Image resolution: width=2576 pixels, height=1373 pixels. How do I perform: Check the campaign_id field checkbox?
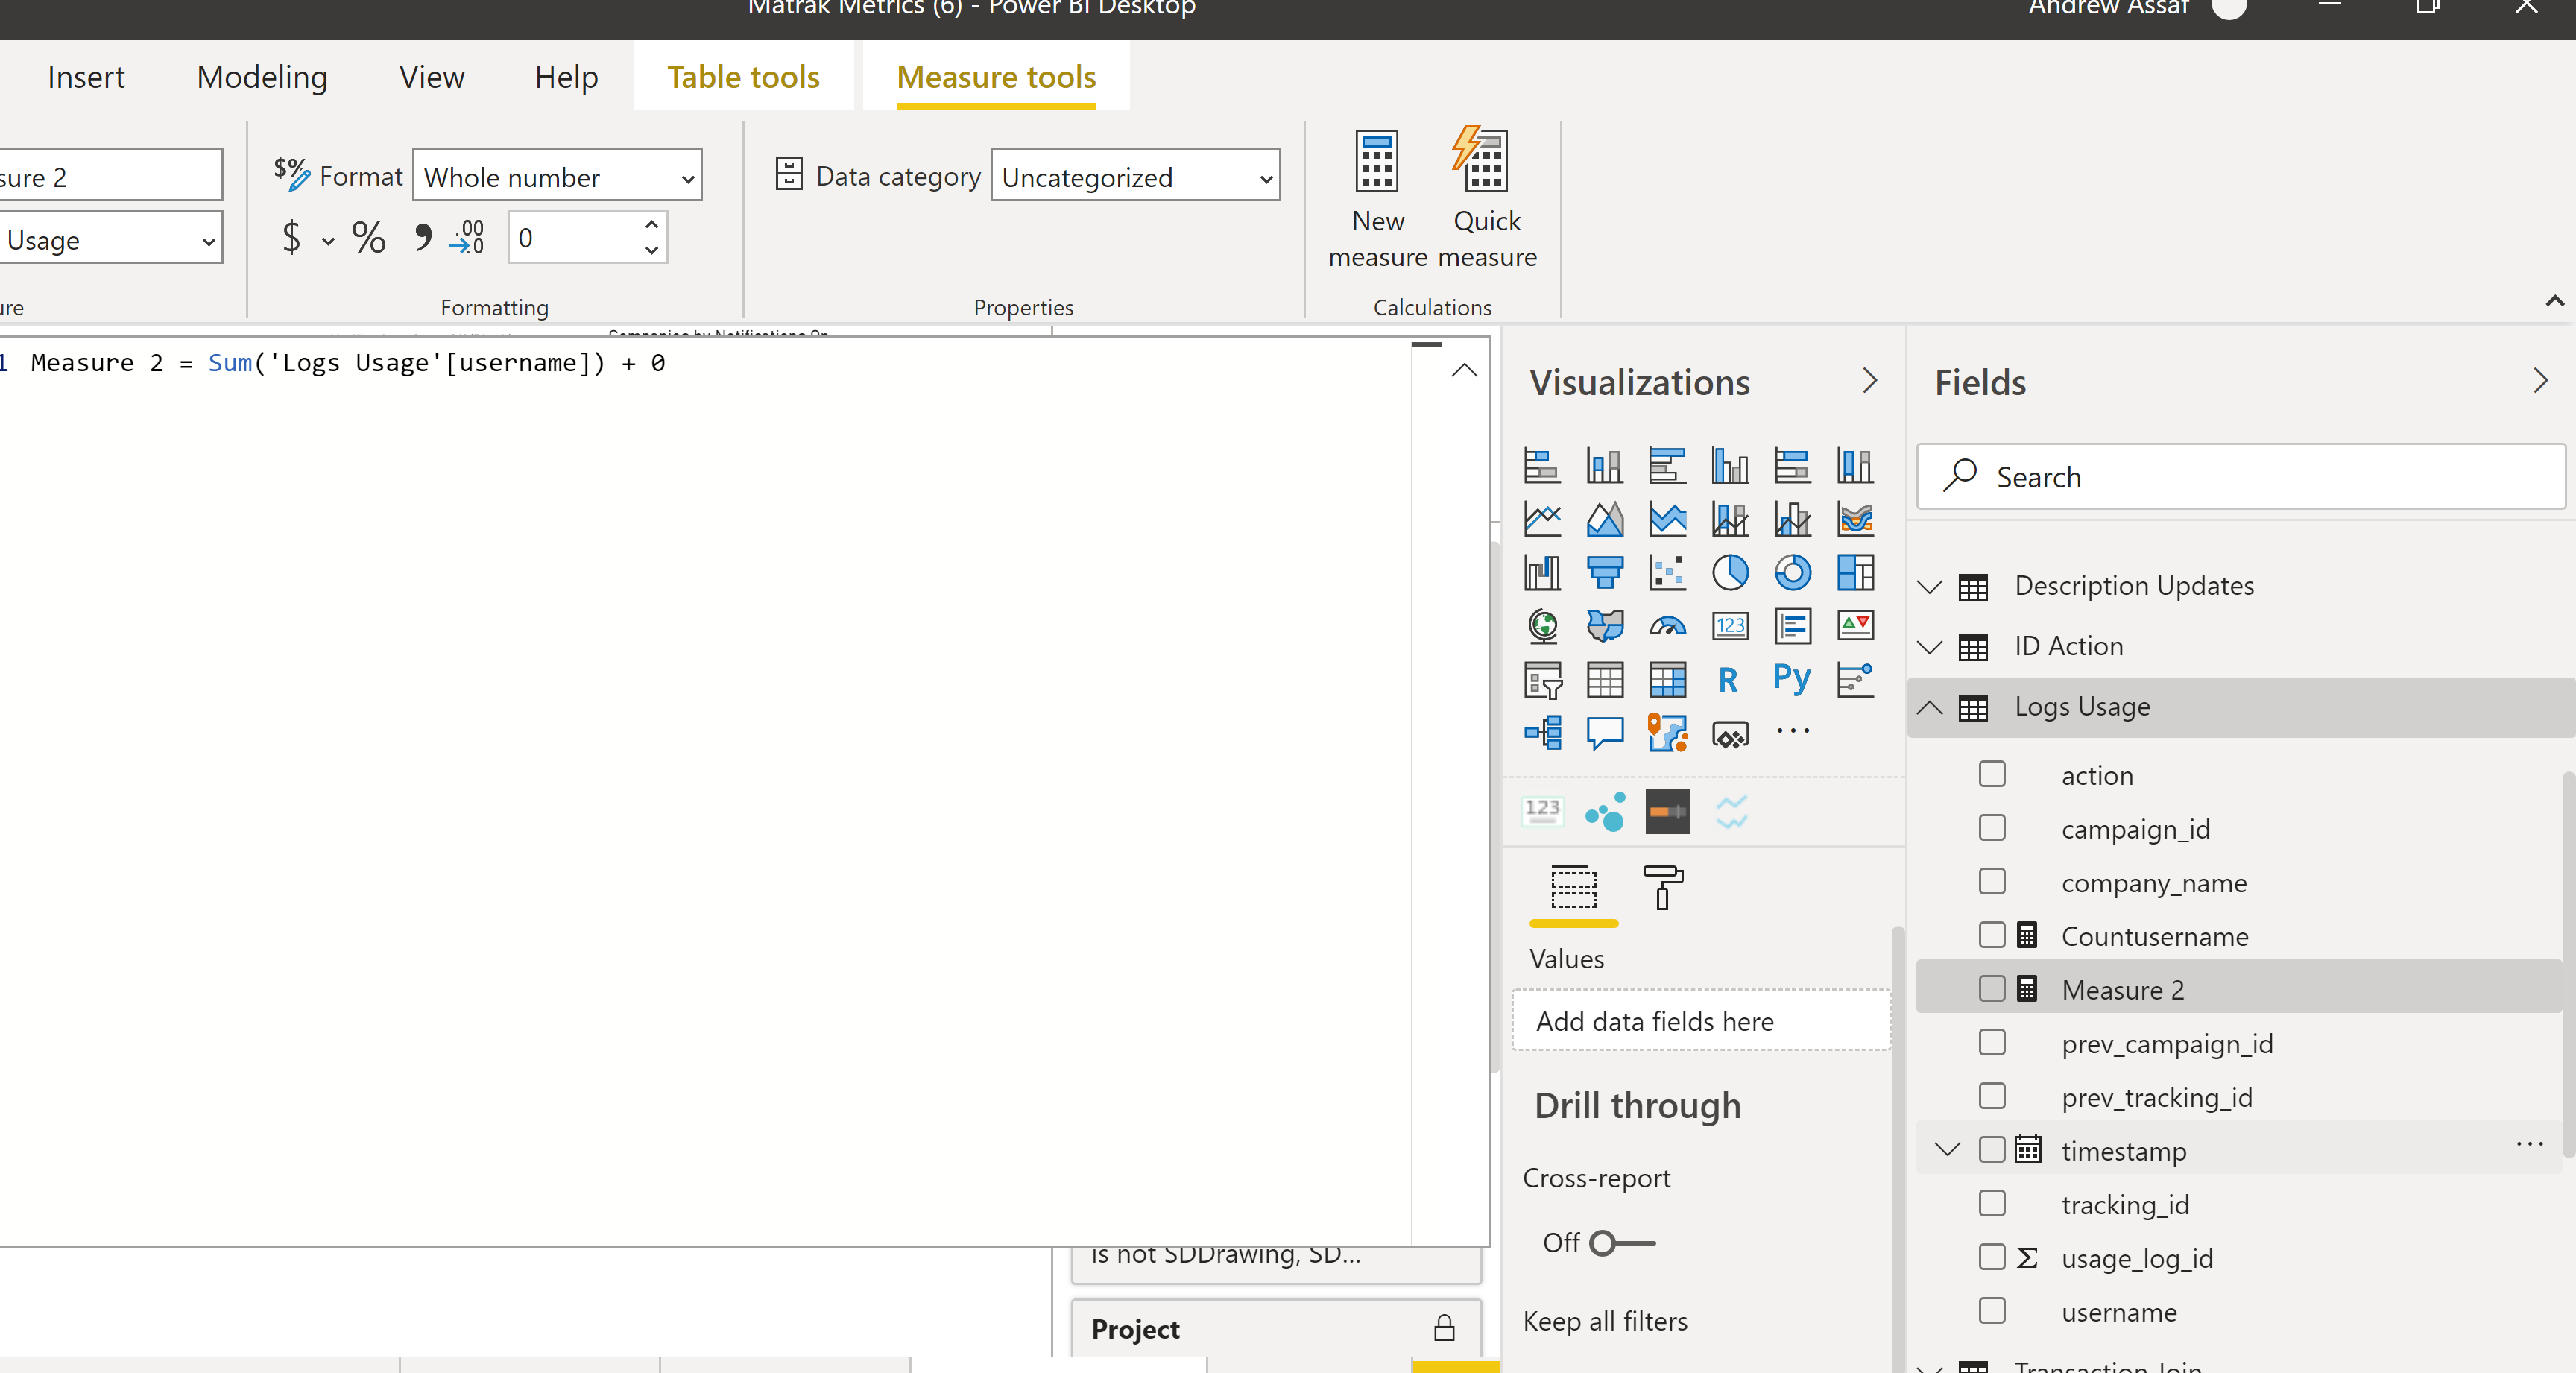pyautogui.click(x=1992, y=828)
